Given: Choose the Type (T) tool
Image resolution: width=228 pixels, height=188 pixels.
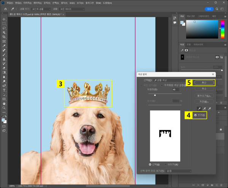Looking at the screenshot, I should (x=4, y=90).
